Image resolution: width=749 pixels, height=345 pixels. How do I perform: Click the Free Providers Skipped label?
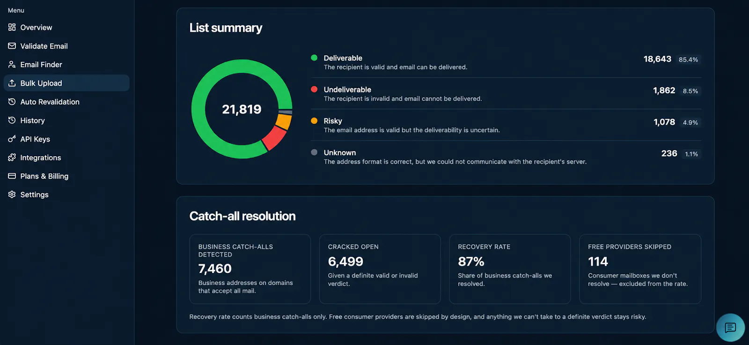pos(630,247)
